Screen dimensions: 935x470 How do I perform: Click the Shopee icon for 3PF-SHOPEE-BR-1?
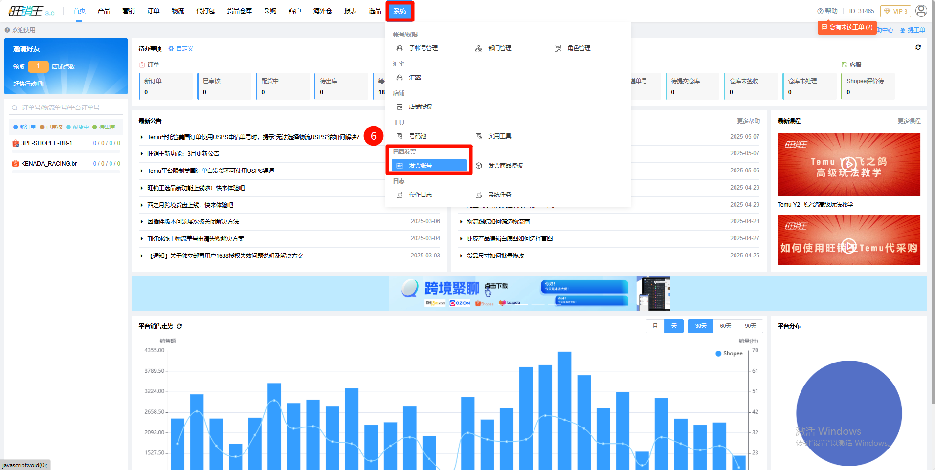click(16, 143)
